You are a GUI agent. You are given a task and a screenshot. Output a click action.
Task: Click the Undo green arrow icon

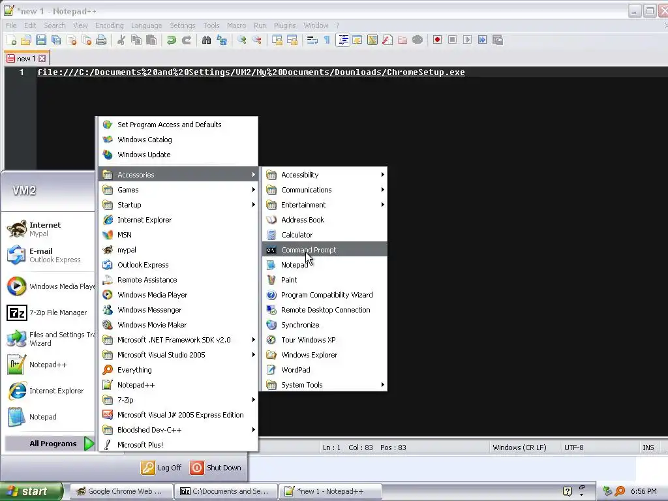[172, 40]
